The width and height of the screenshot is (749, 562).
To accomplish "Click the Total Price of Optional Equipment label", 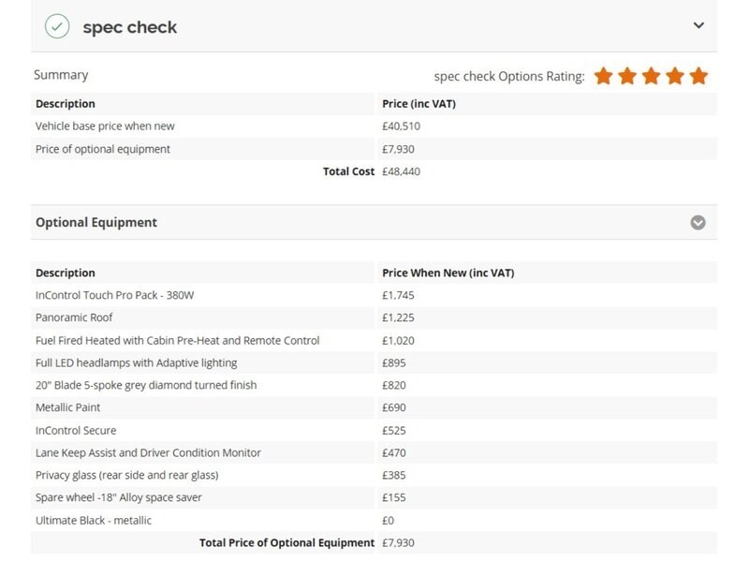I will 286,543.
